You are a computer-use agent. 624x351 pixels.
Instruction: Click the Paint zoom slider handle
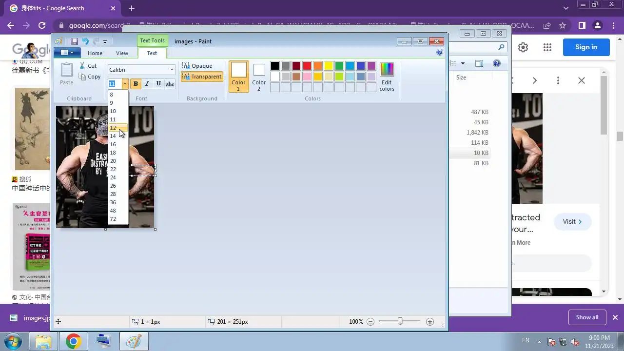point(400,321)
